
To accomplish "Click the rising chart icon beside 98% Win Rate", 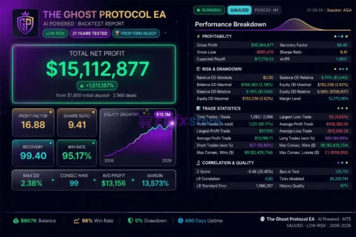I will (77, 220).
